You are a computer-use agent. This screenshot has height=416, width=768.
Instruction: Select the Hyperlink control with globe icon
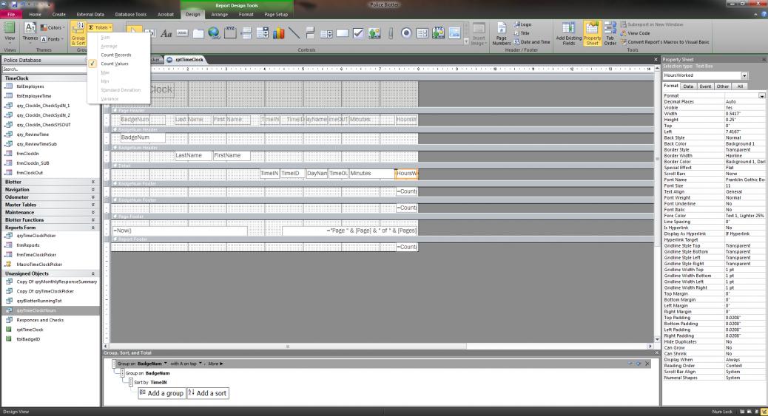[x=214, y=33]
